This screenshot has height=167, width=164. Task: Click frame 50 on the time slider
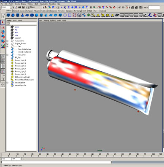pyautogui.click(x=77, y=155)
